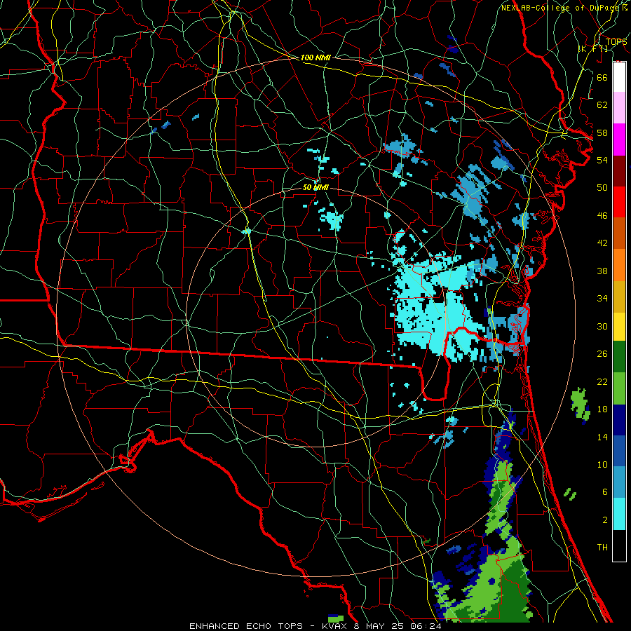The height and width of the screenshot is (631, 631).
Task: Click the "KVAX" radar site identifier
Action: point(336,626)
